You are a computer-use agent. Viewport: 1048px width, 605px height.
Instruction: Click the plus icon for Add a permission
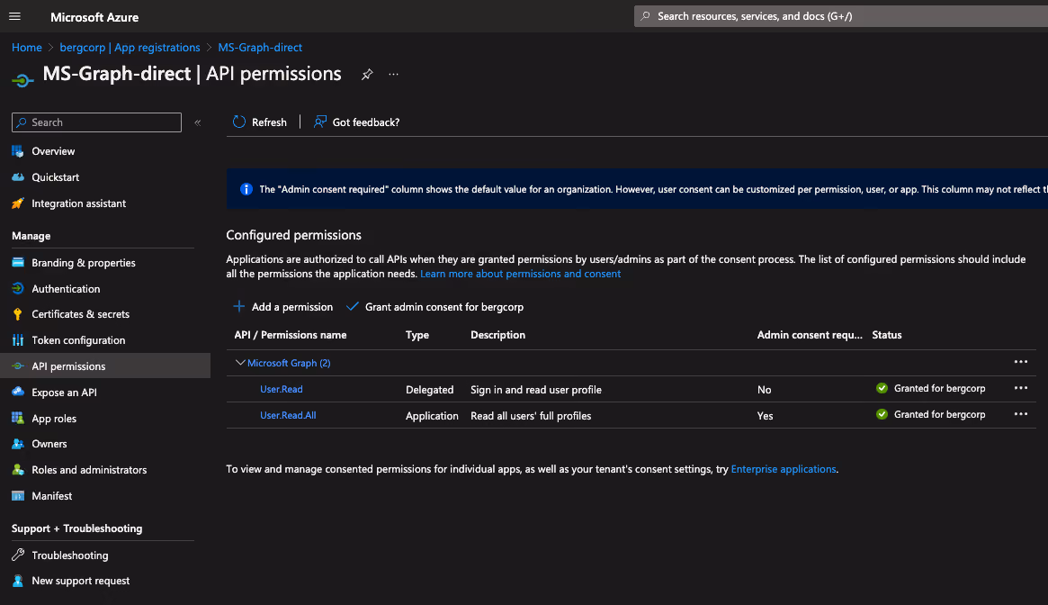238,306
